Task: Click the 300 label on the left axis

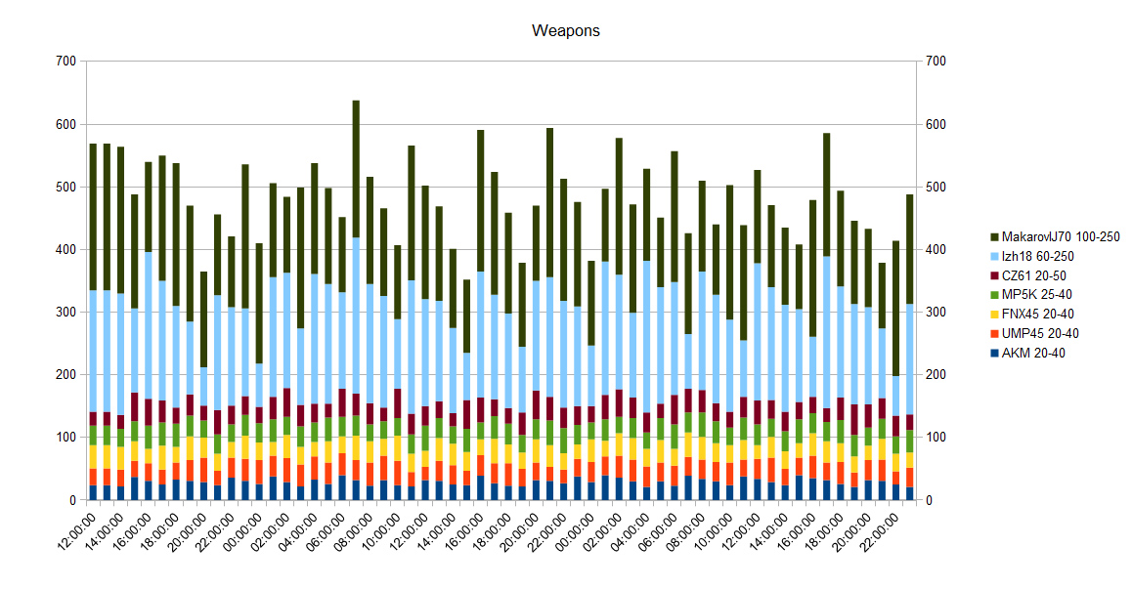Action: click(65, 313)
